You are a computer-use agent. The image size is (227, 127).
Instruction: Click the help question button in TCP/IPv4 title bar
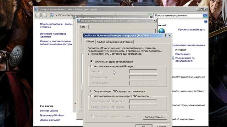click(x=166, y=35)
